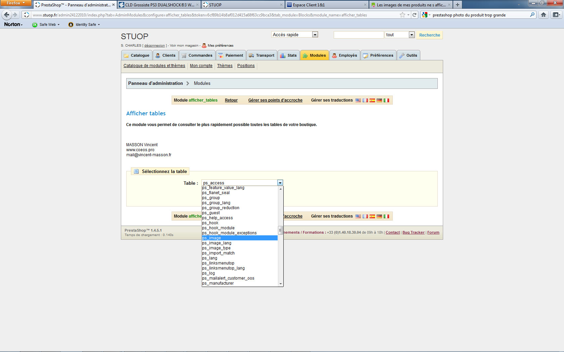Click the list scroll-down arrow
Image resolution: width=564 pixels, height=352 pixels.
point(280,284)
